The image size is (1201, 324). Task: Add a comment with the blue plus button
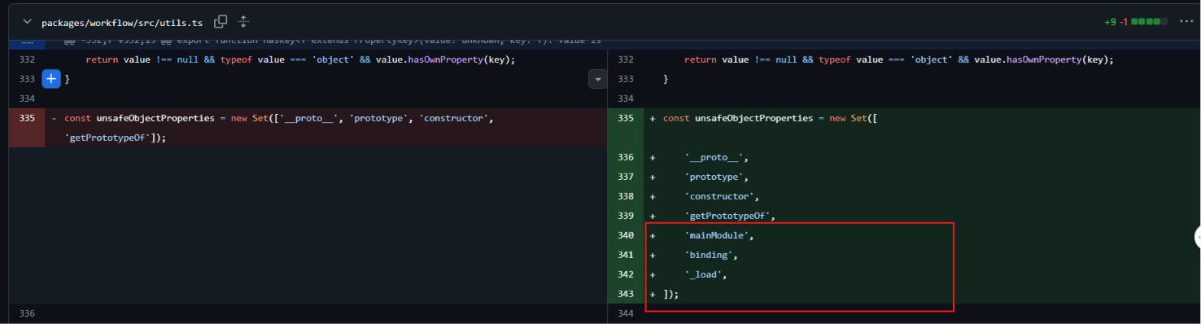click(51, 79)
